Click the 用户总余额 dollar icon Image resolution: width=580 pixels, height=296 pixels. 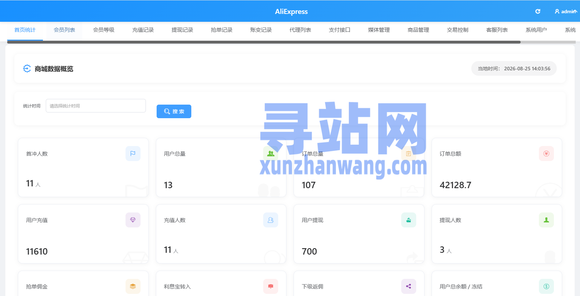pyautogui.click(x=546, y=286)
